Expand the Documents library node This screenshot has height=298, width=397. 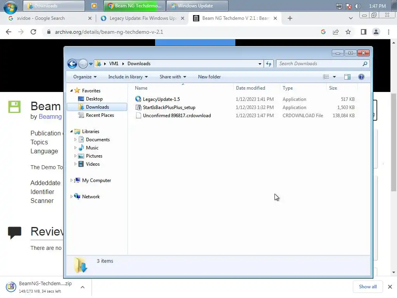75,140
